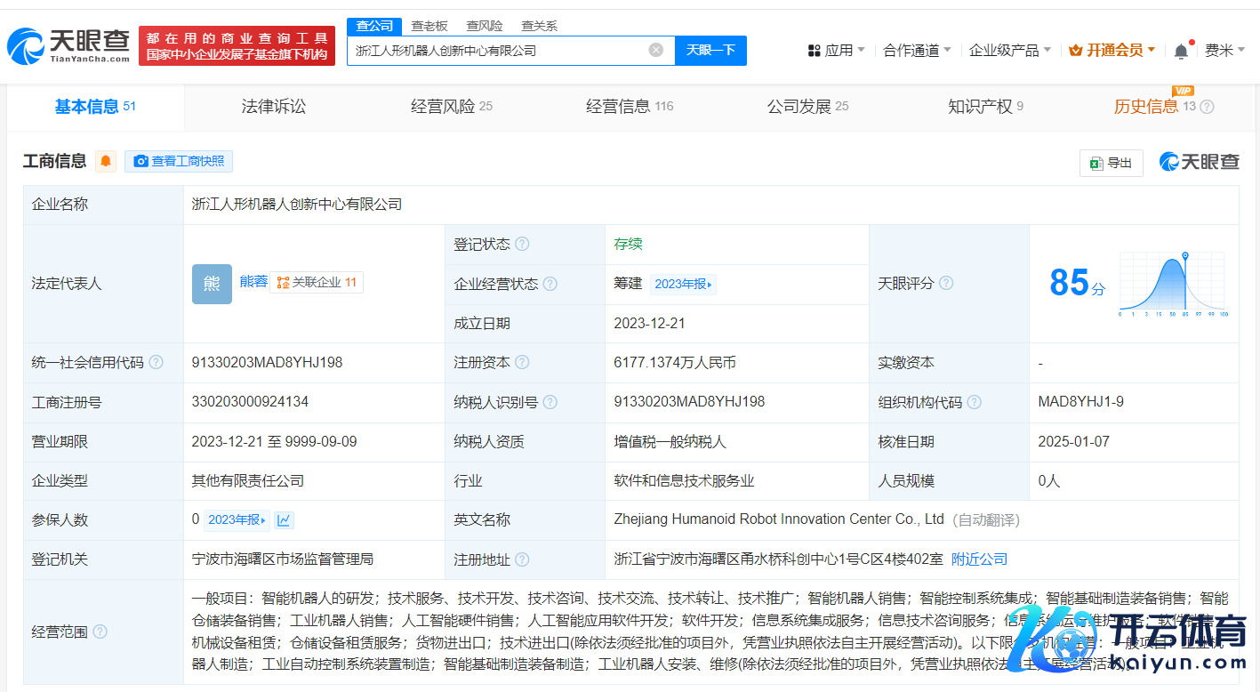Click the company name search input field

[x=498, y=51]
